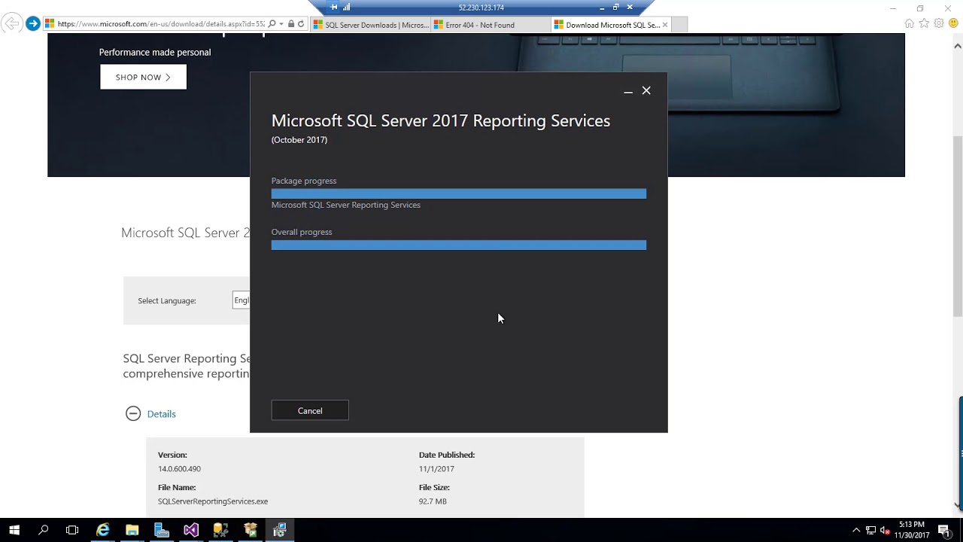Screen dimensions: 963x542
Task: Click the Package progress bar
Action: pos(458,193)
